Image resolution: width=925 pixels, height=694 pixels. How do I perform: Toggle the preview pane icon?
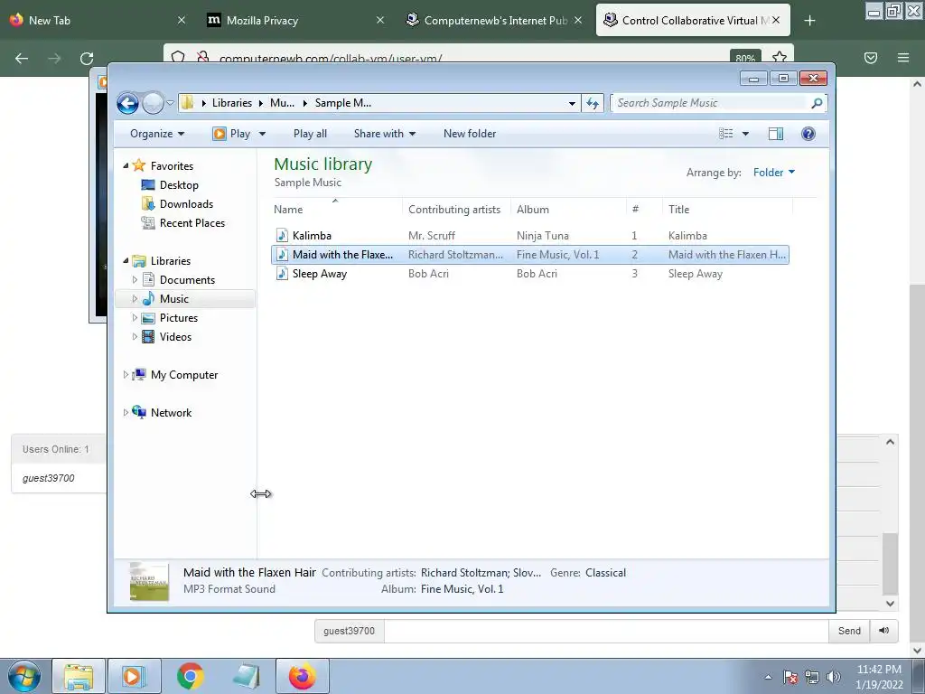(x=776, y=134)
